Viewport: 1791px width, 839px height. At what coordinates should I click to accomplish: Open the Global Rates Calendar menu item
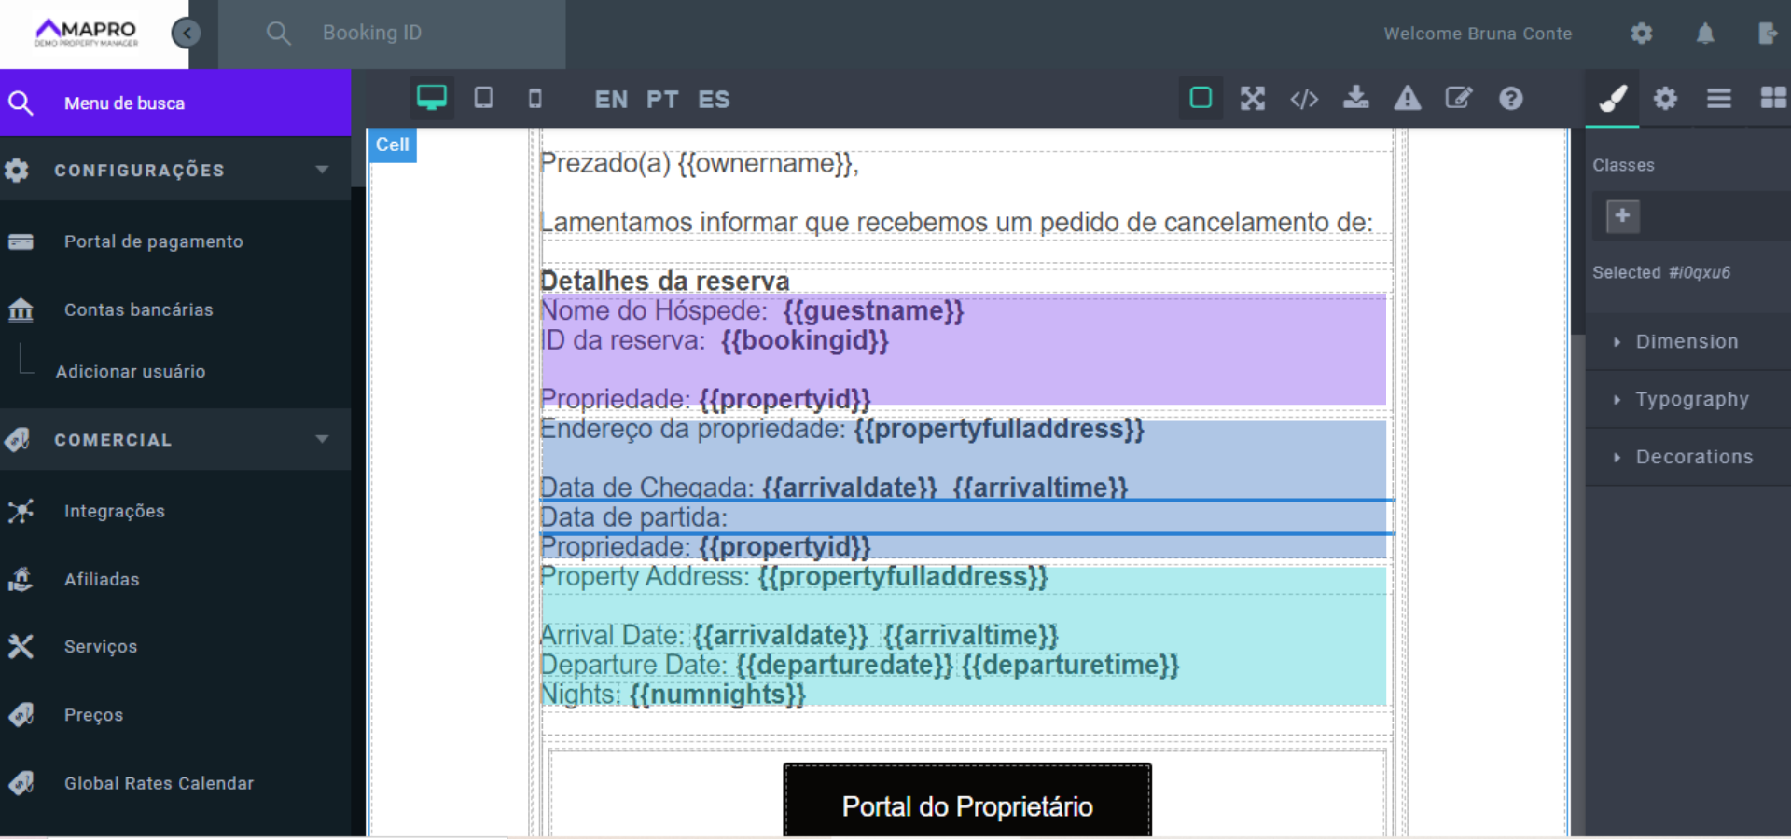(x=159, y=783)
